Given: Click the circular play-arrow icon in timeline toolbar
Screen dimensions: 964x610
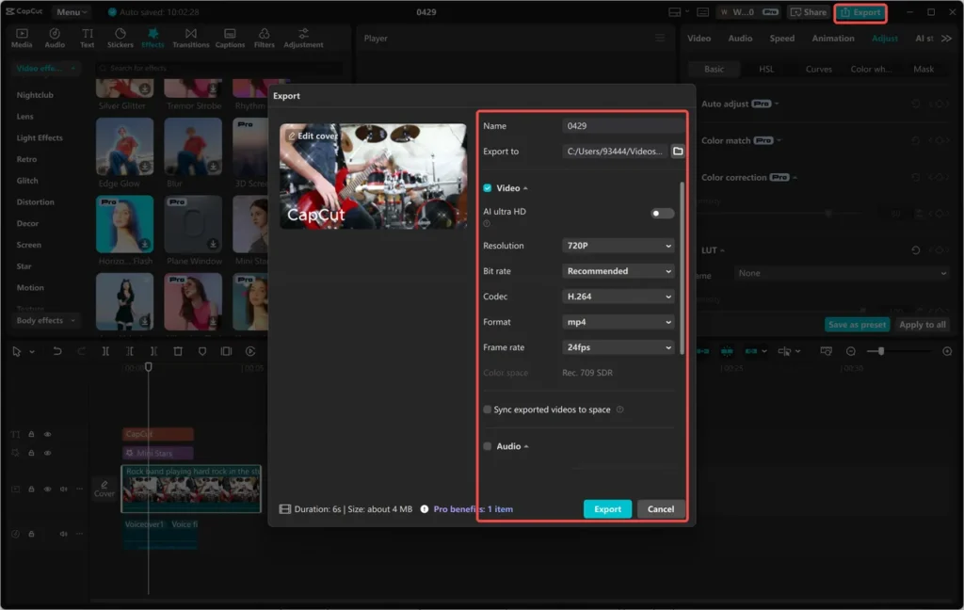Looking at the screenshot, I should tap(250, 351).
